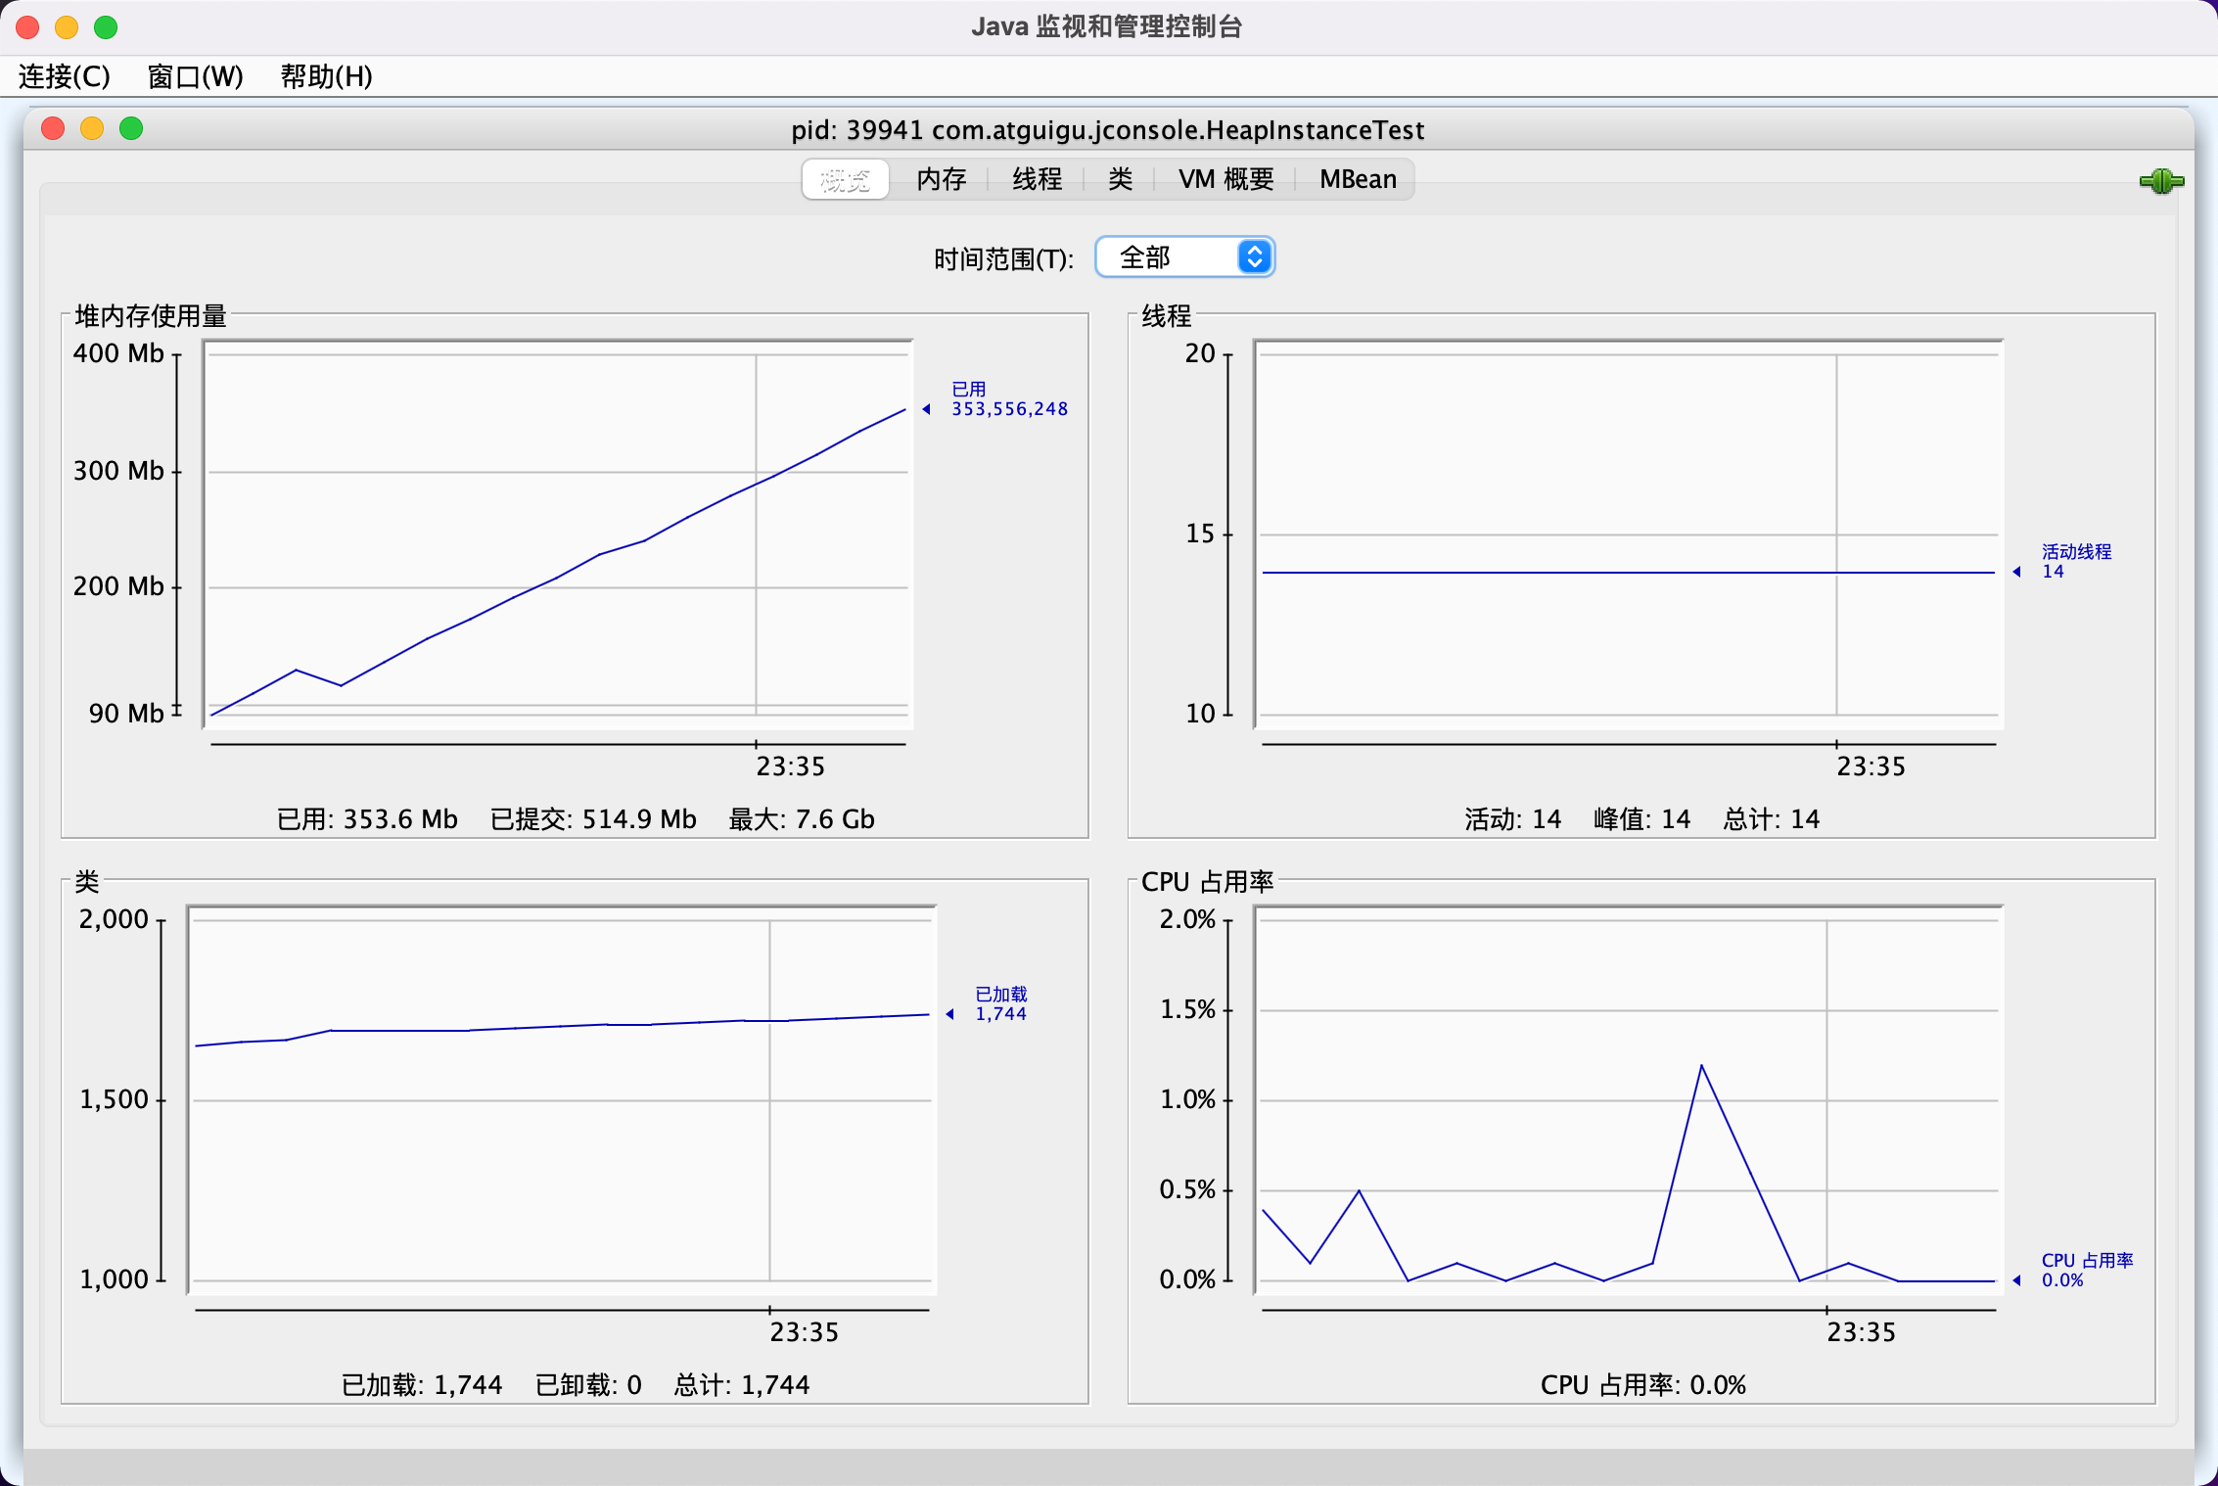The width and height of the screenshot is (2218, 1486).
Task: Click the 类 loaded classes chart
Action: 562,1100
